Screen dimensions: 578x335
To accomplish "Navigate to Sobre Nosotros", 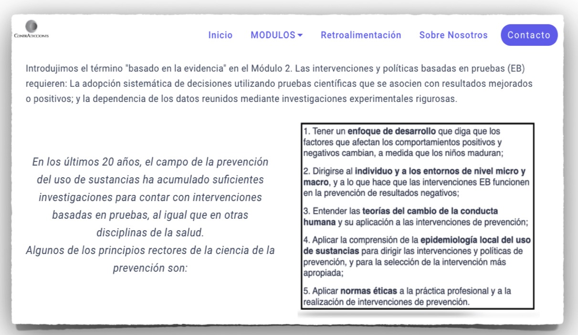I will (x=453, y=35).
